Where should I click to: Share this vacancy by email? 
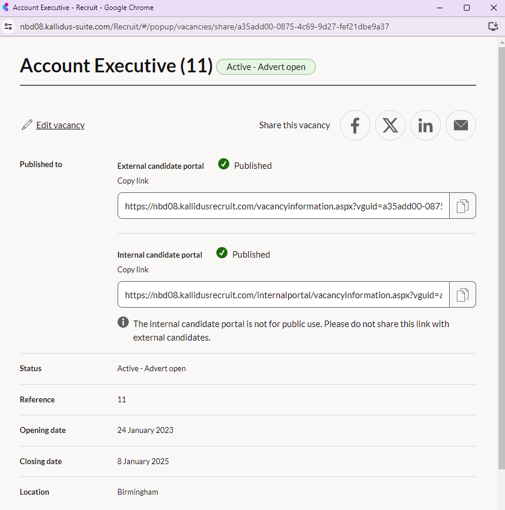coord(461,125)
